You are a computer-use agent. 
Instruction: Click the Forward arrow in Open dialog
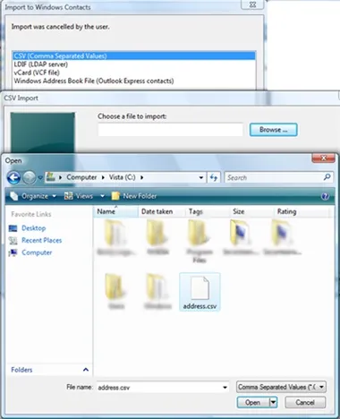point(30,177)
